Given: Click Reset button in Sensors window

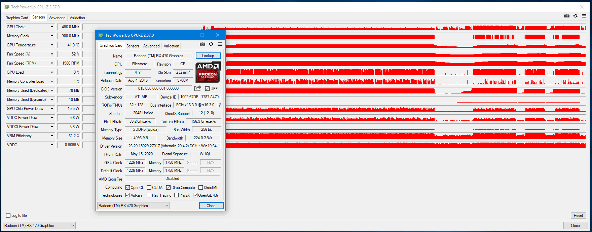Looking at the screenshot, I should tap(578, 216).
